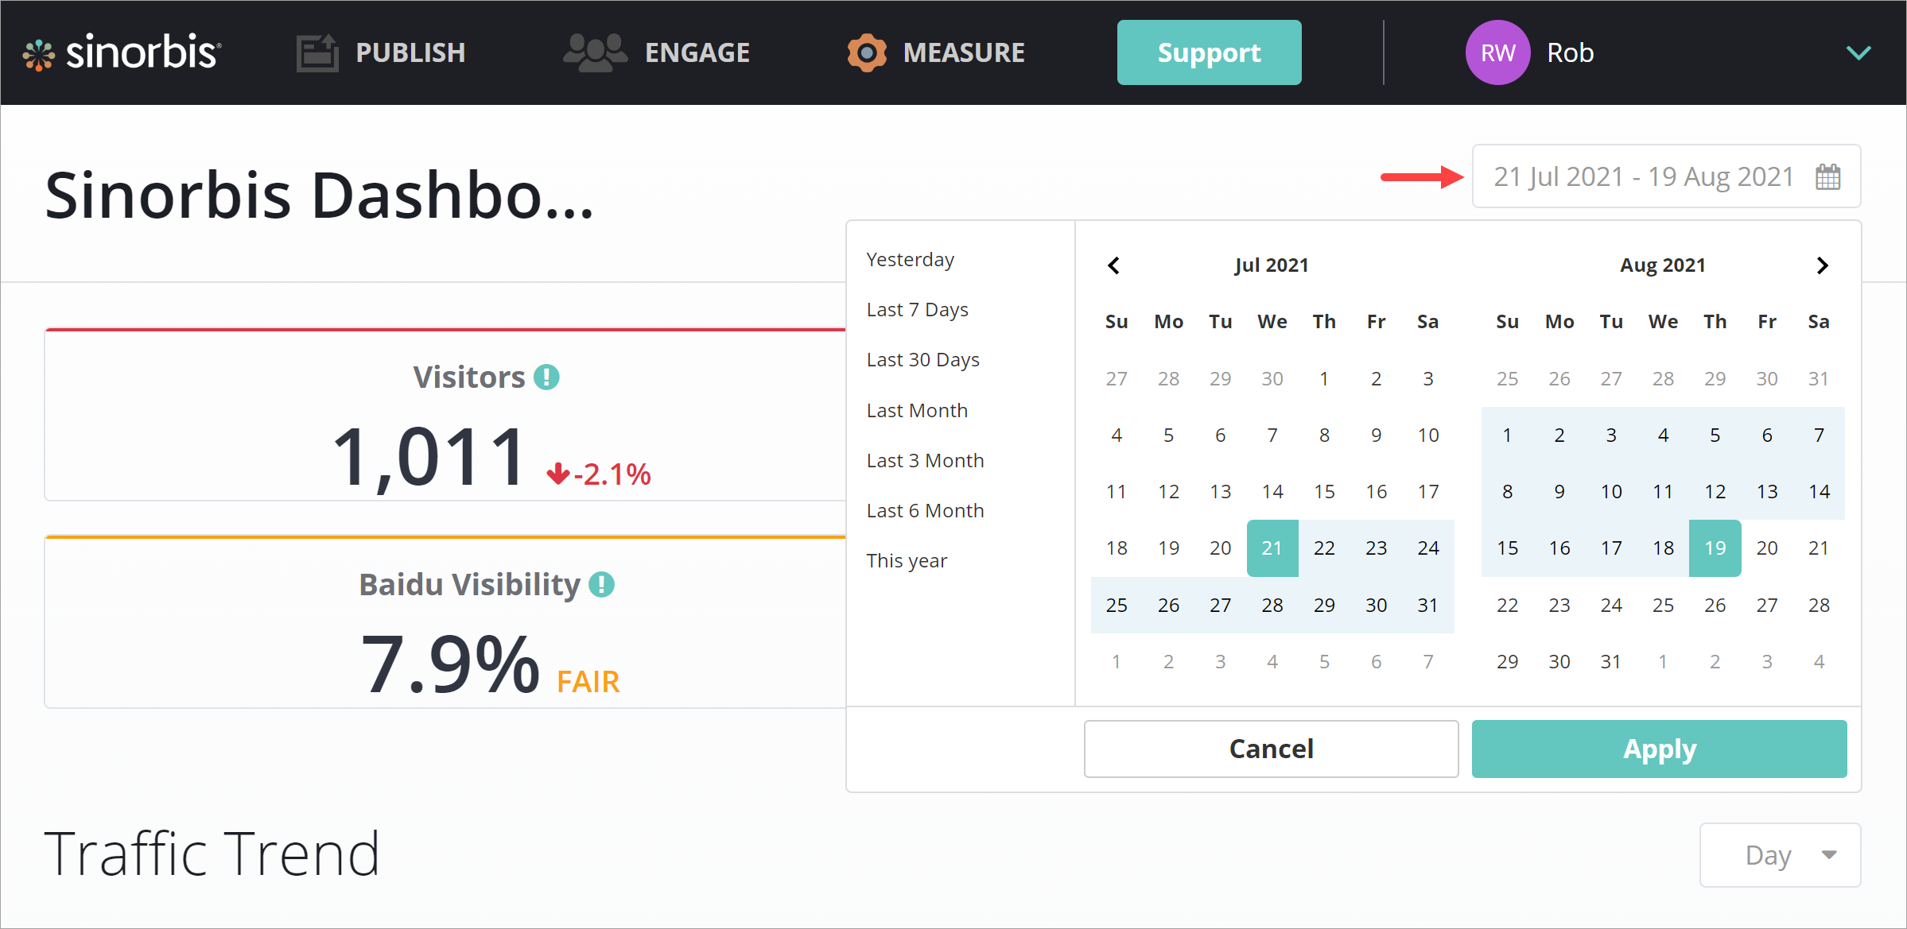1907x929 pixels.
Task: Click the Support button
Action: [1209, 53]
